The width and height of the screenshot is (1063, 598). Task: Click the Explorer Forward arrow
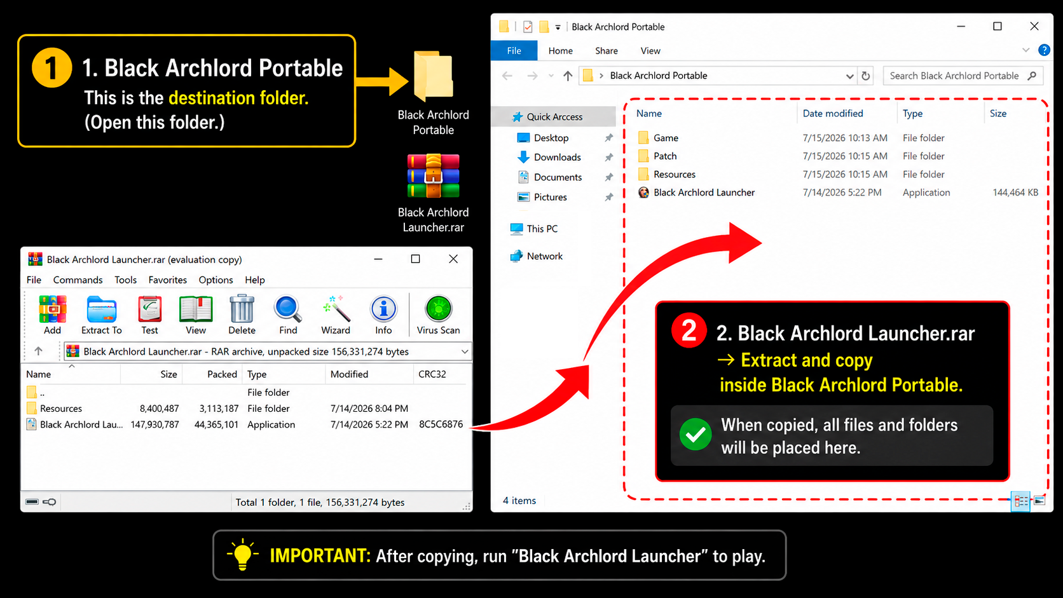532,76
